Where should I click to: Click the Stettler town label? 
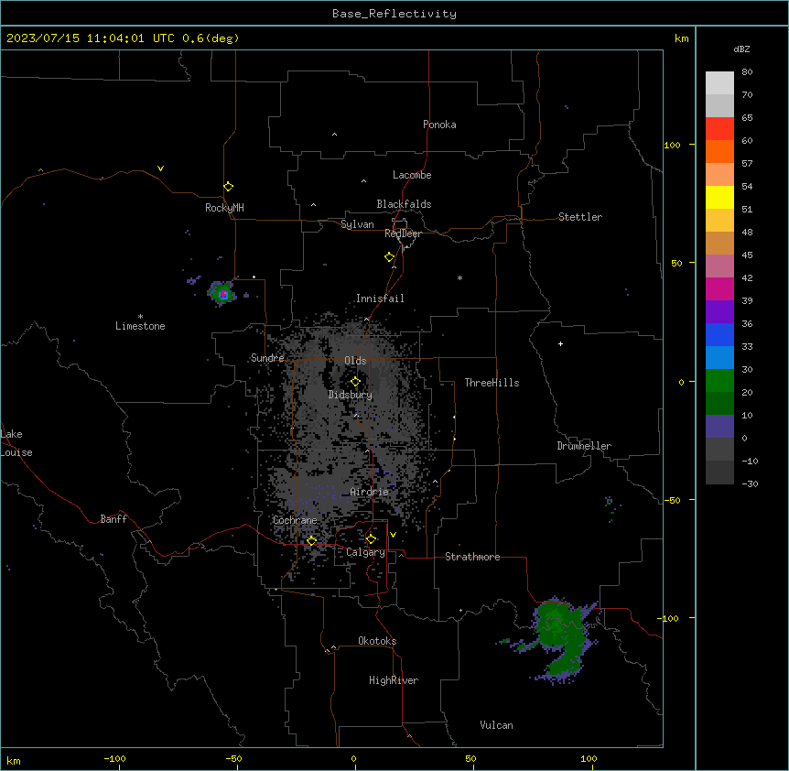[580, 217]
